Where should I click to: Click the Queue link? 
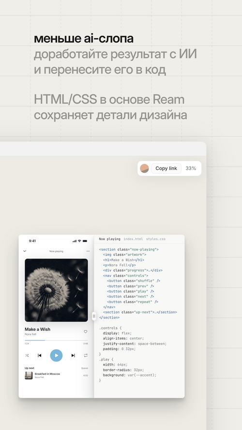pyautogui.click(x=84, y=368)
